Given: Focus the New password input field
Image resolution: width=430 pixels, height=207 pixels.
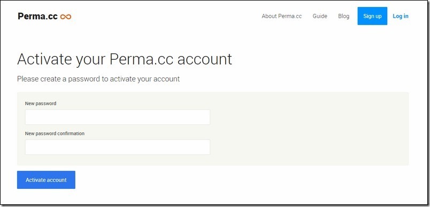Looking at the screenshot, I should click(118, 117).
